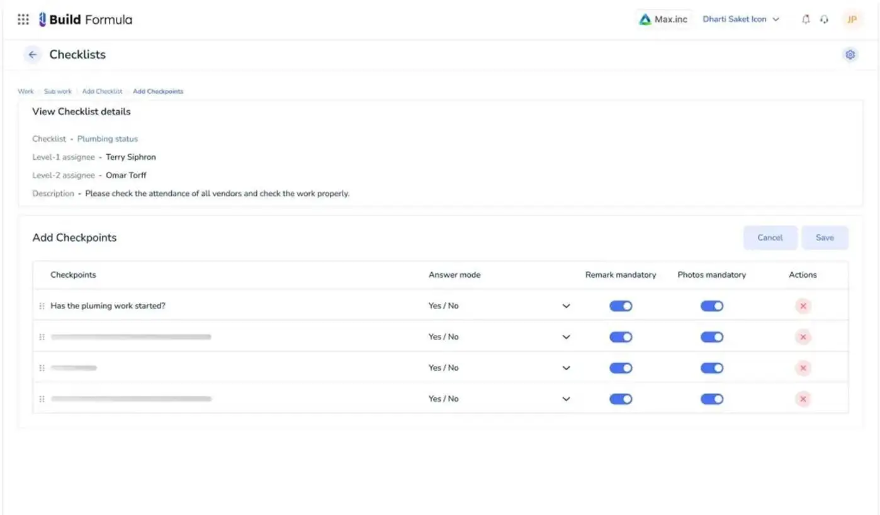The width and height of the screenshot is (880, 515).
Task: Click the headset support icon
Action: click(x=824, y=20)
